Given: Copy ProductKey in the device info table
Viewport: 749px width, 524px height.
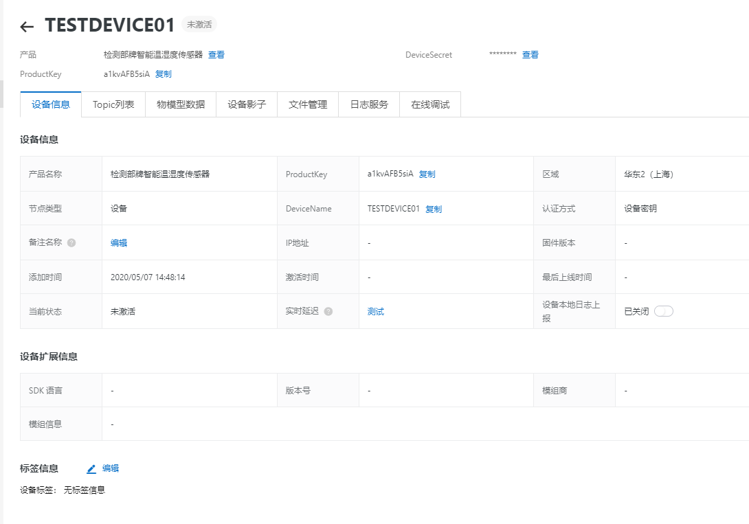Looking at the screenshot, I should pos(427,174).
